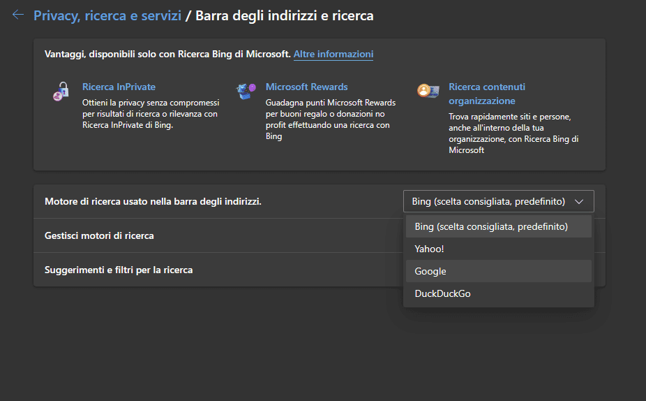This screenshot has width=646, height=401.
Task: Open the Altre informazioni link
Action: [333, 54]
